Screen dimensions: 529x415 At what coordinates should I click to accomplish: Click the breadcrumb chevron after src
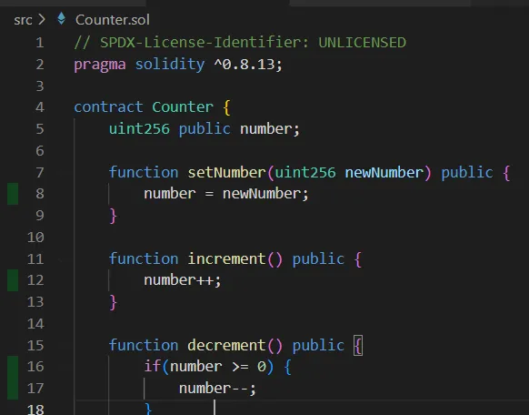[42, 19]
